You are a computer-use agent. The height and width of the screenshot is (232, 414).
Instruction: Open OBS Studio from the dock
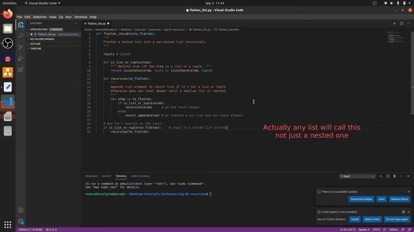point(8,43)
